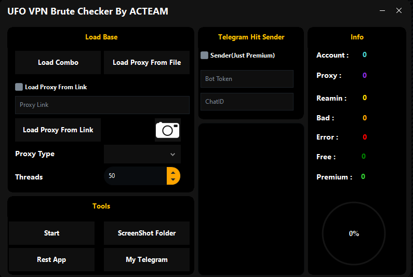Open My Telegram link button

146,260
